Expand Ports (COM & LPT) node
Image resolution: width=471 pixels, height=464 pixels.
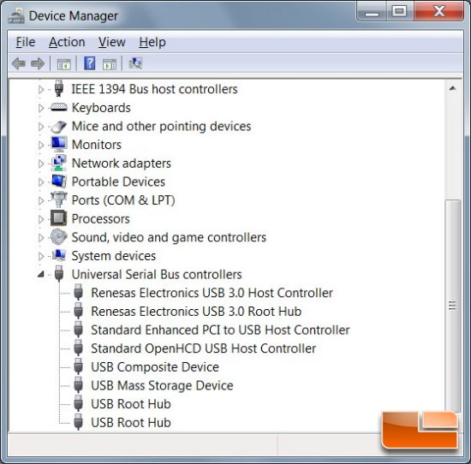[x=41, y=200]
